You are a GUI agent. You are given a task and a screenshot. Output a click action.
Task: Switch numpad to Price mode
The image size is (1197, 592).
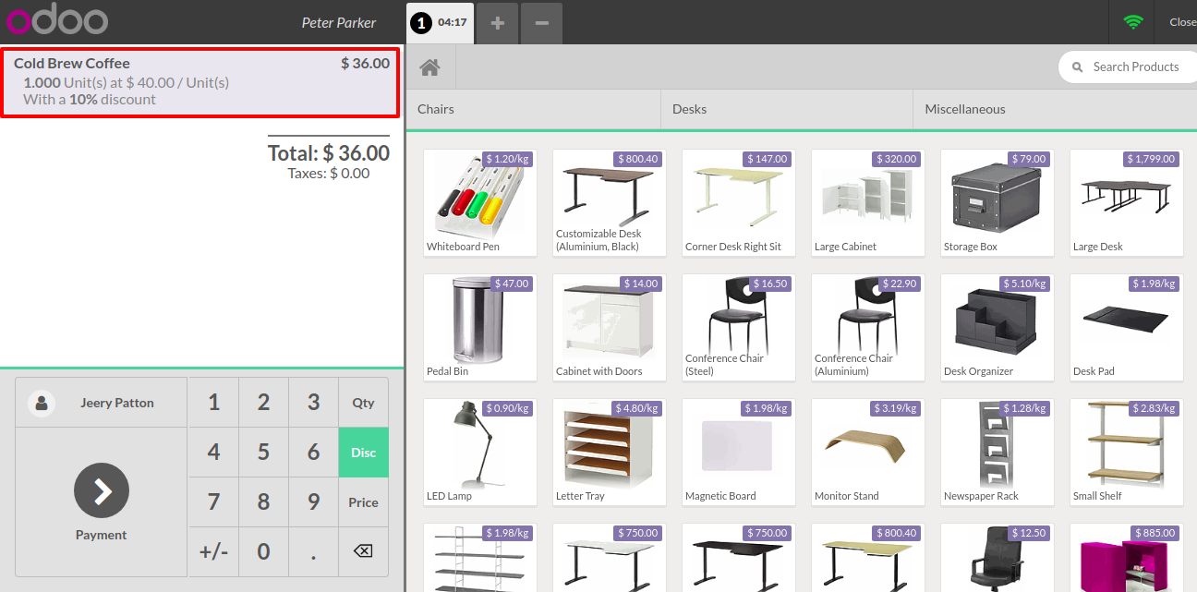point(363,502)
